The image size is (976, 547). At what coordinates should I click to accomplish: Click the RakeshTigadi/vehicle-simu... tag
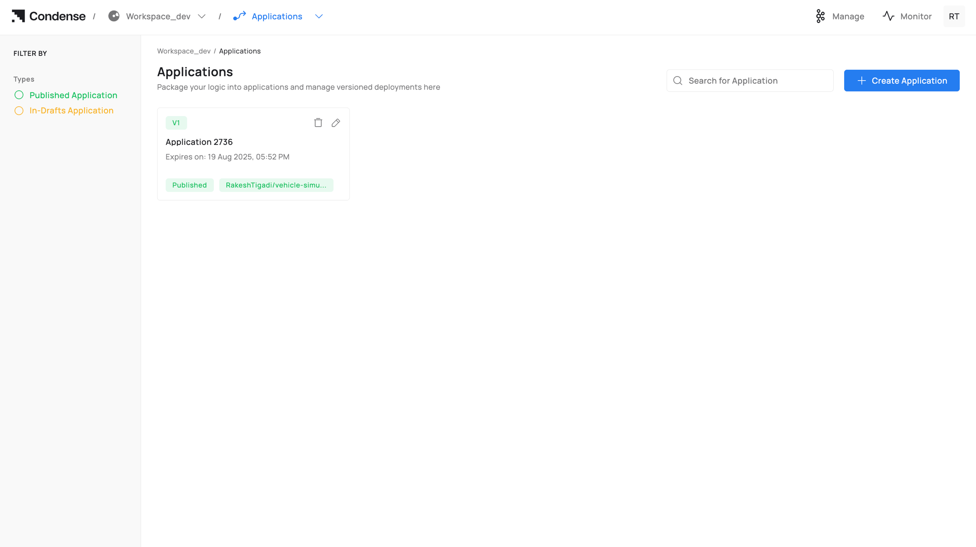276,185
